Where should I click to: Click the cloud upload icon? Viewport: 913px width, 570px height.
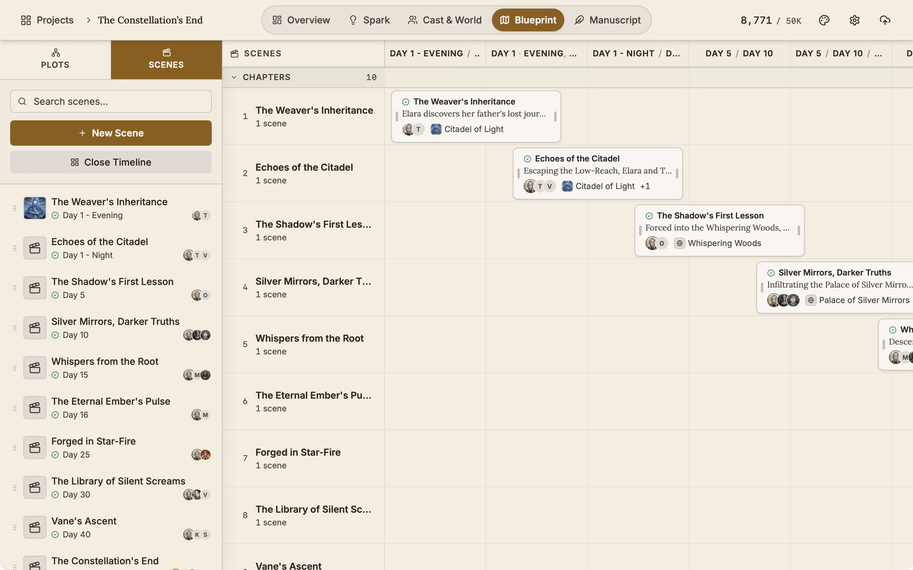pyautogui.click(x=885, y=20)
